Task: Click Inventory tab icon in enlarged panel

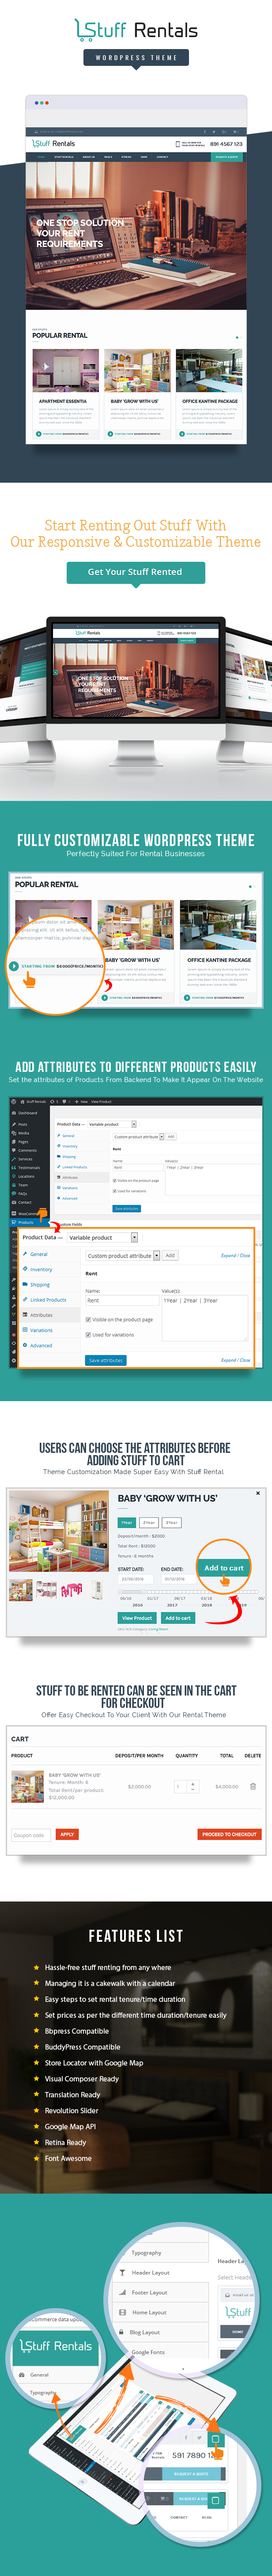Action: tap(25, 1269)
